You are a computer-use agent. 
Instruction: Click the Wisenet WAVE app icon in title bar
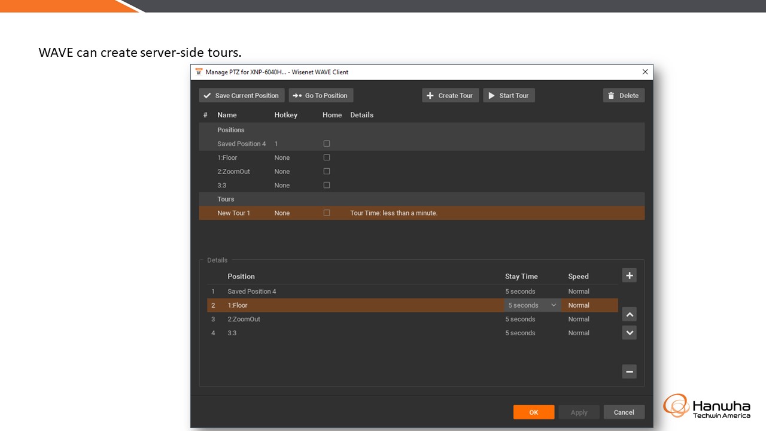199,72
